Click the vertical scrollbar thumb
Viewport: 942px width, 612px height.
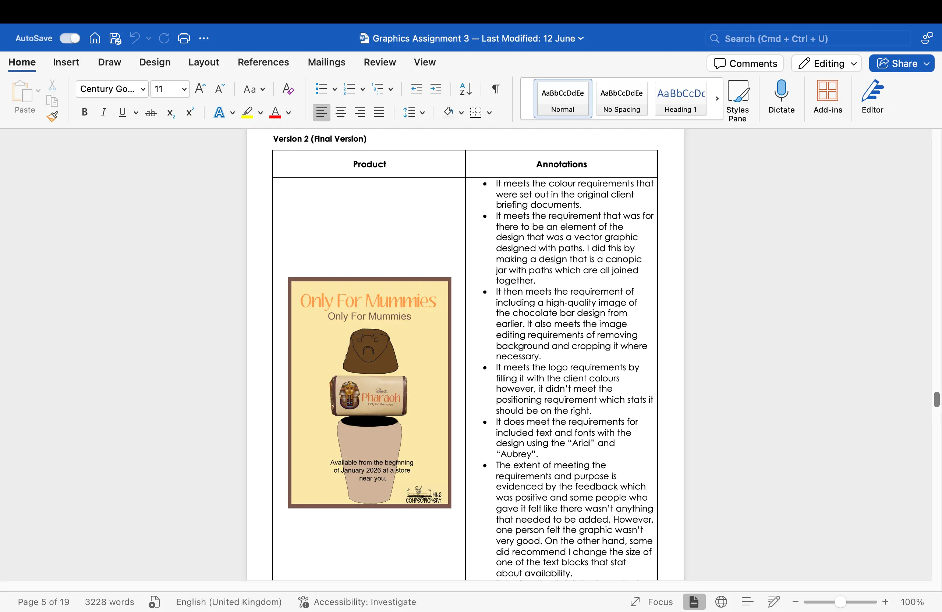point(936,400)
